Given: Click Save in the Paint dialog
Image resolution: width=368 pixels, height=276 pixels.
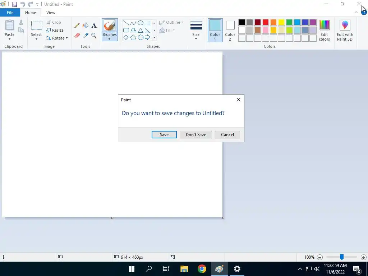Looking at the screenshot, I should 164,135.
